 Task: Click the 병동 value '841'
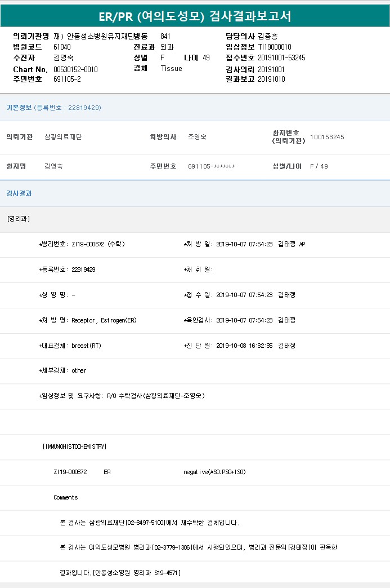pyautogui.click(x=165, y=37)
